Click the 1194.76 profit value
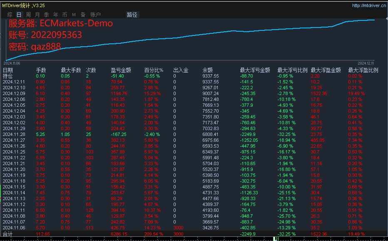 click(x=119, y=93)
